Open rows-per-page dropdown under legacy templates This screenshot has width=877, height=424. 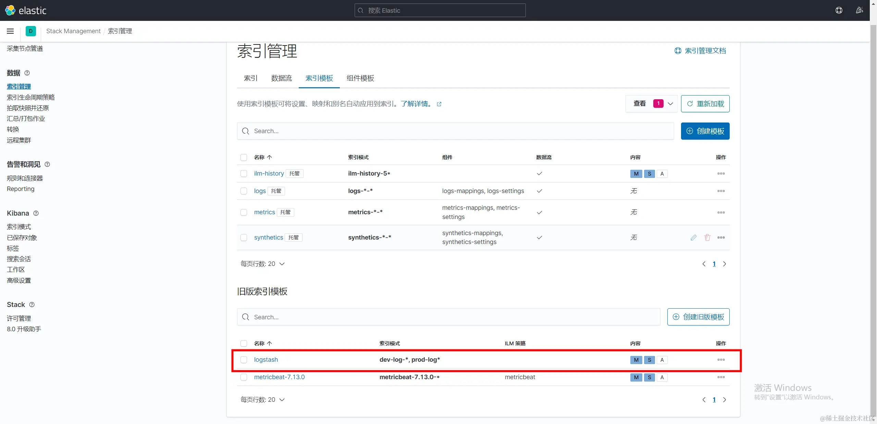(x=262, y=400)
